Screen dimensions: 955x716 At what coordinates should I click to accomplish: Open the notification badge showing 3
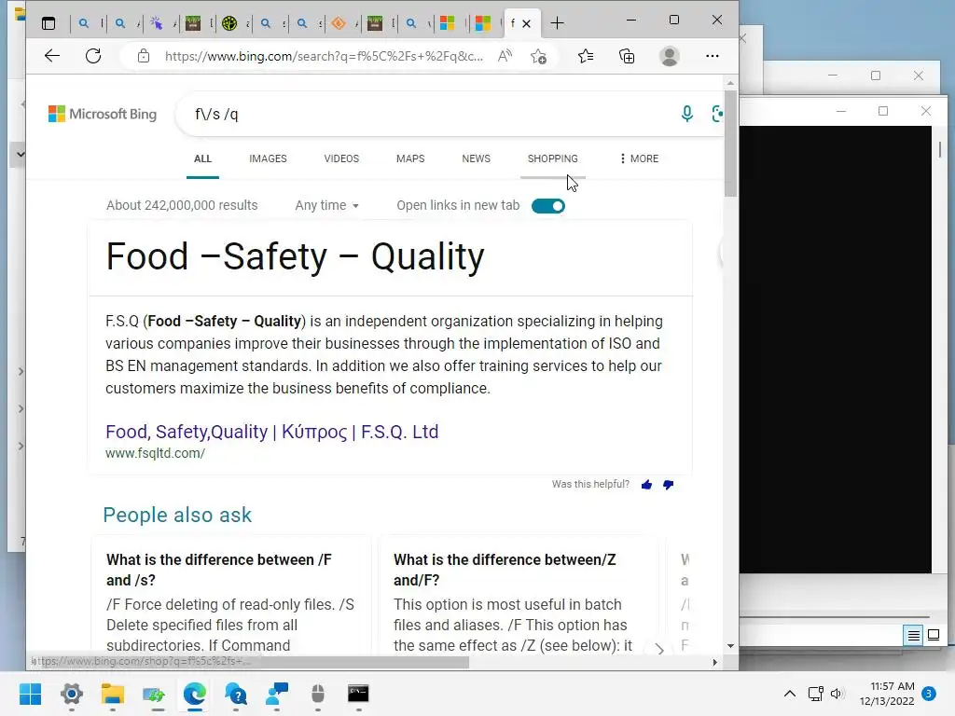pos(929,694)
